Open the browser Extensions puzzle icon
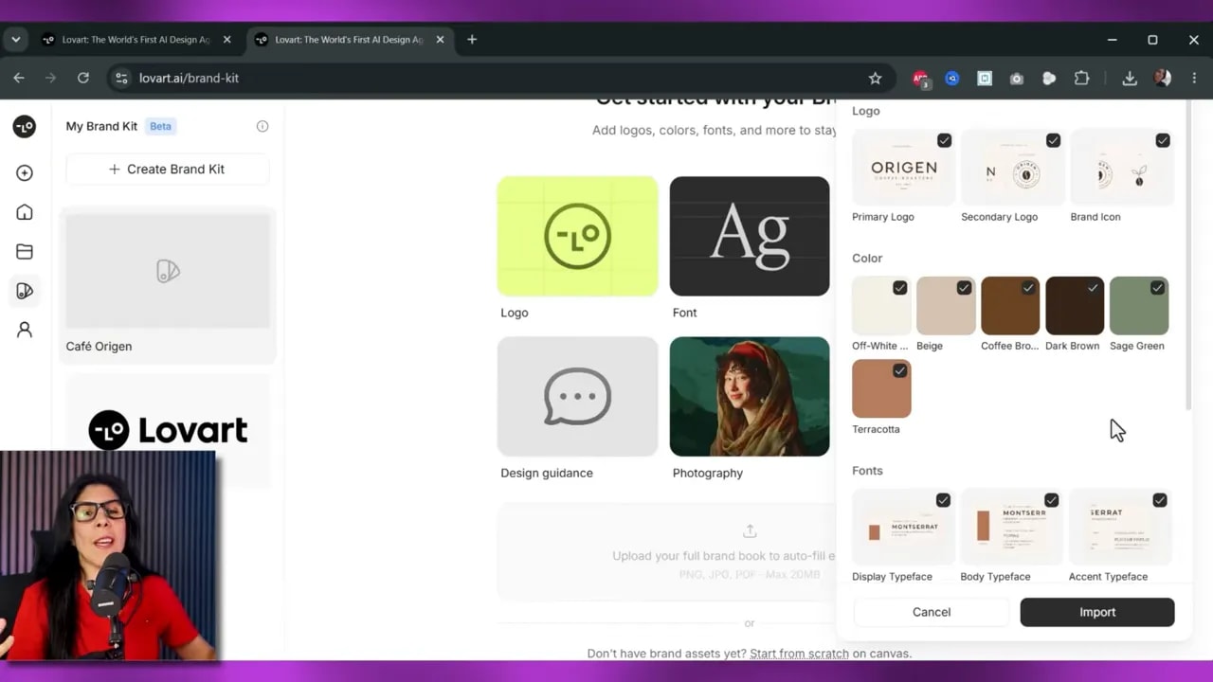Viewport: 1213px width, 682px height. click(1081, 79)
